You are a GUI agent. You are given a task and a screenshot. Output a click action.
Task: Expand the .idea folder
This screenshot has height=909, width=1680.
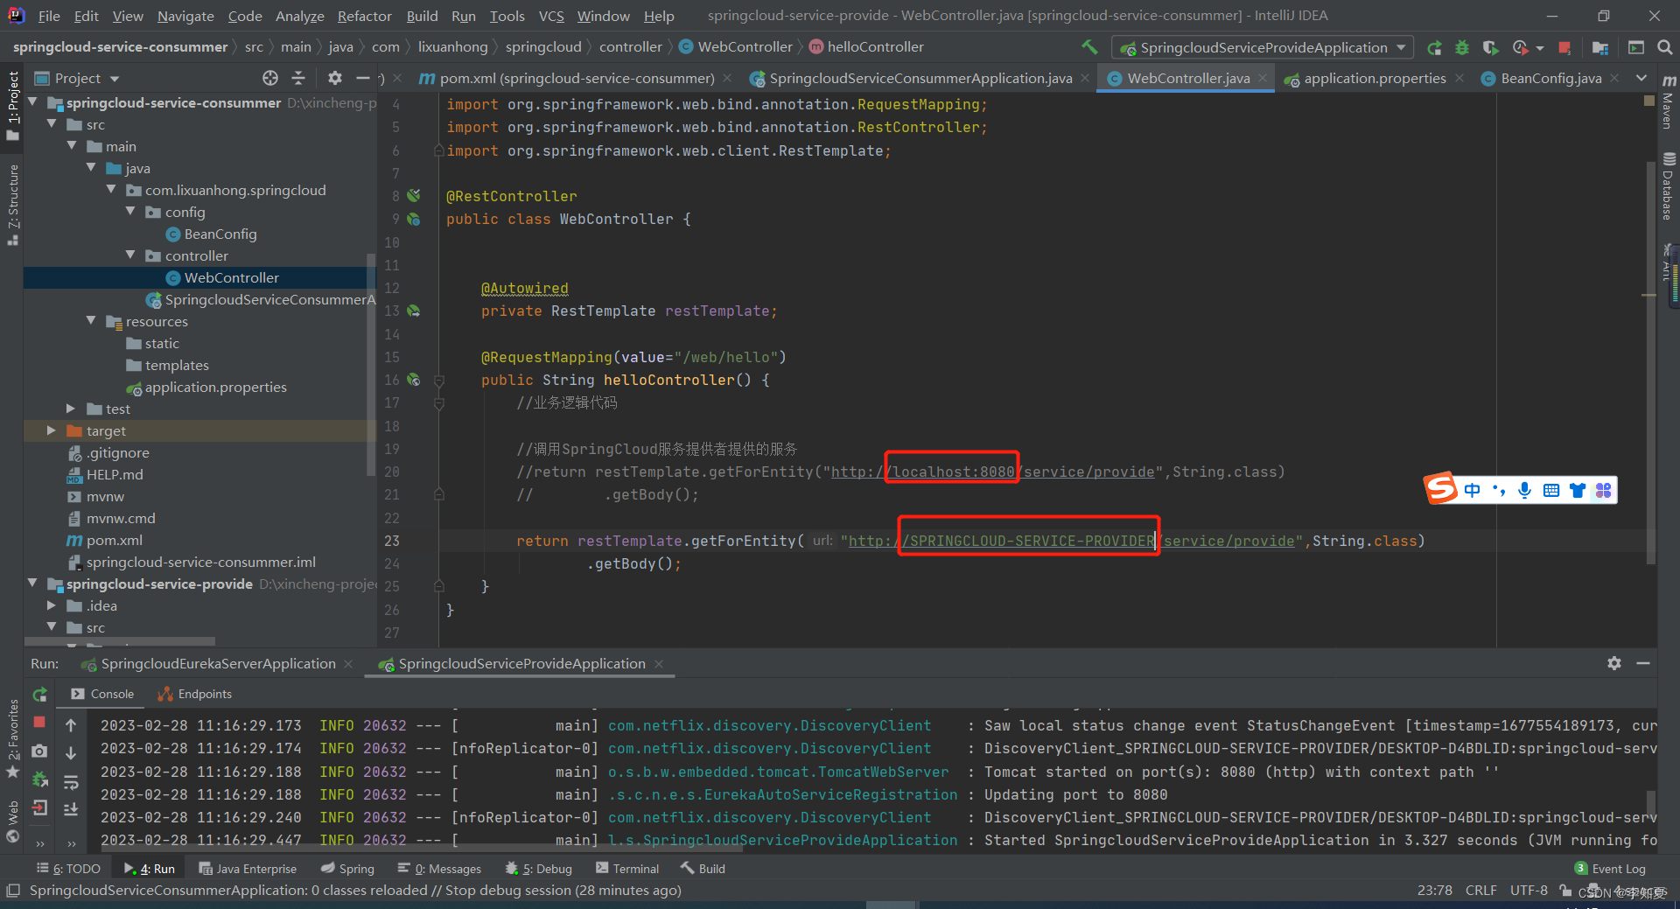coord(52,605)
